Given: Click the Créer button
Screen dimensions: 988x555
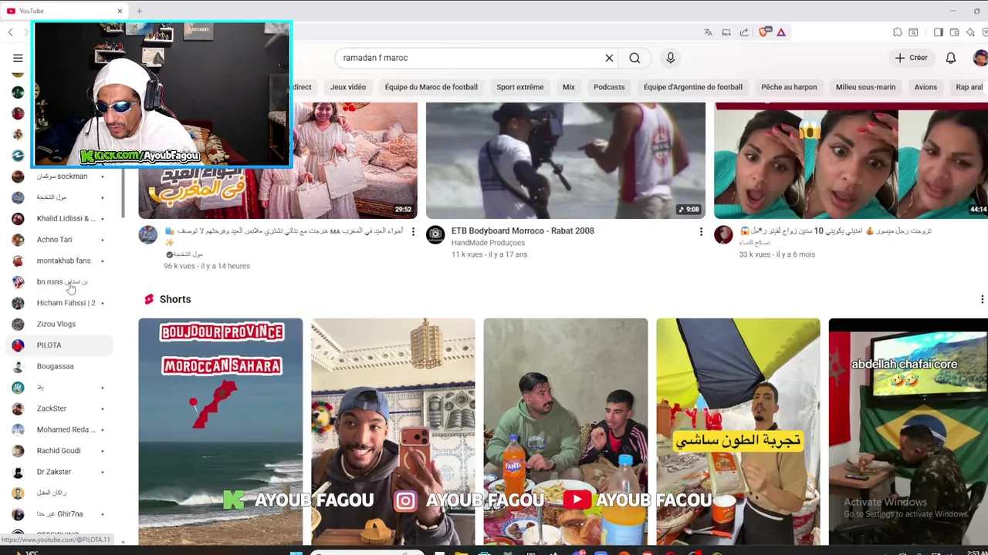Looking at the screenshot, I should tap(912, 58).
